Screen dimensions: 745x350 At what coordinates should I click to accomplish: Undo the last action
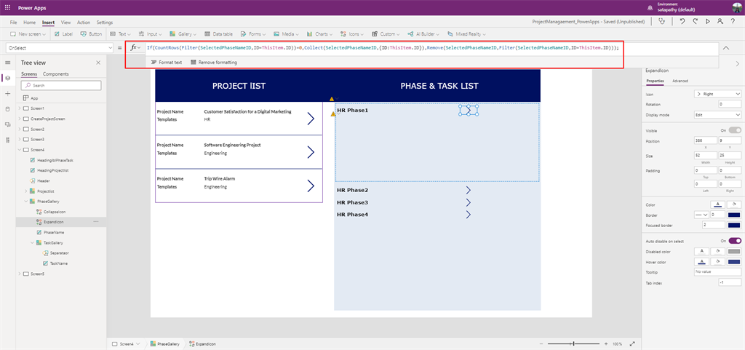682,21
